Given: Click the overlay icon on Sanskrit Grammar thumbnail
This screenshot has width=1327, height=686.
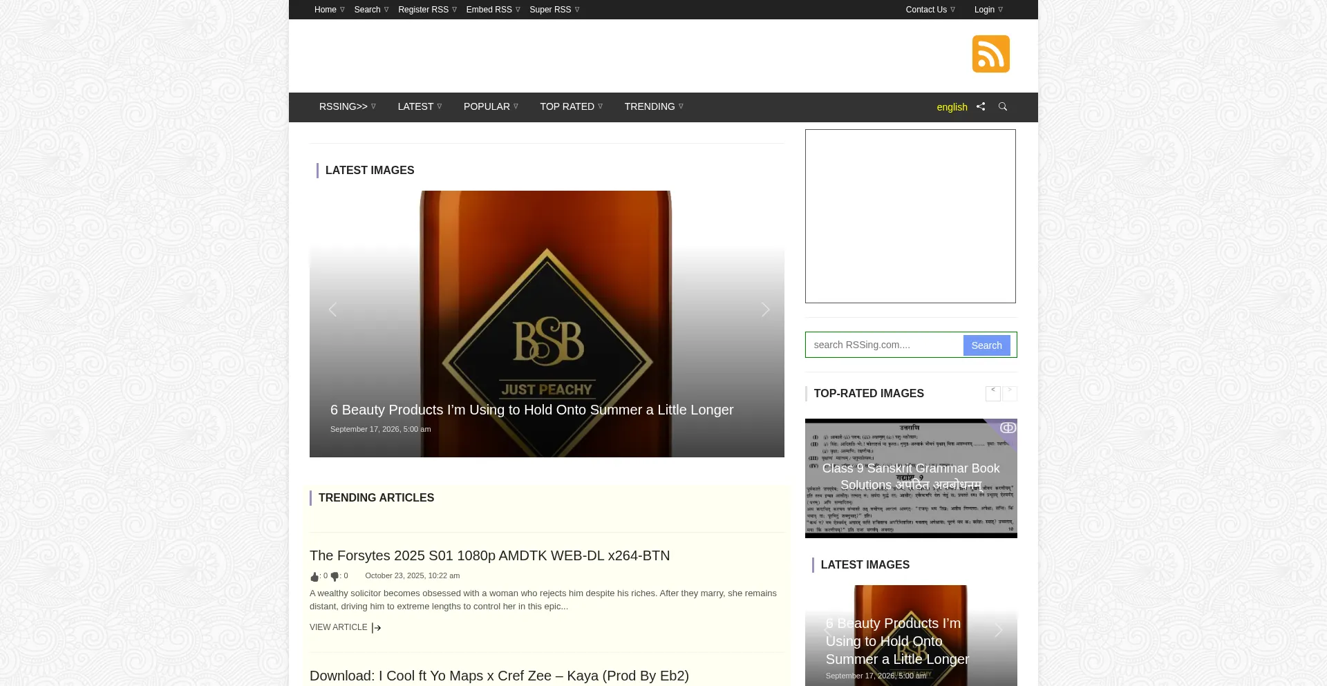Looking at the screenshot, I should point(1008,428).
